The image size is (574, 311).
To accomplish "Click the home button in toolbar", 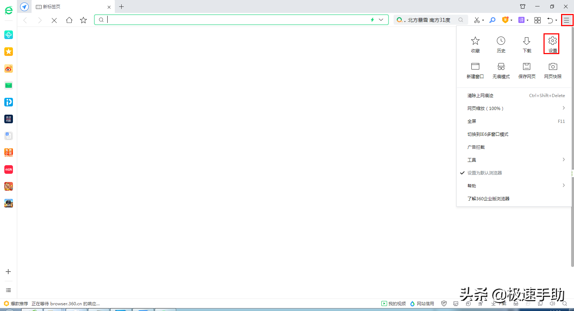I will (x=69, y=20).
